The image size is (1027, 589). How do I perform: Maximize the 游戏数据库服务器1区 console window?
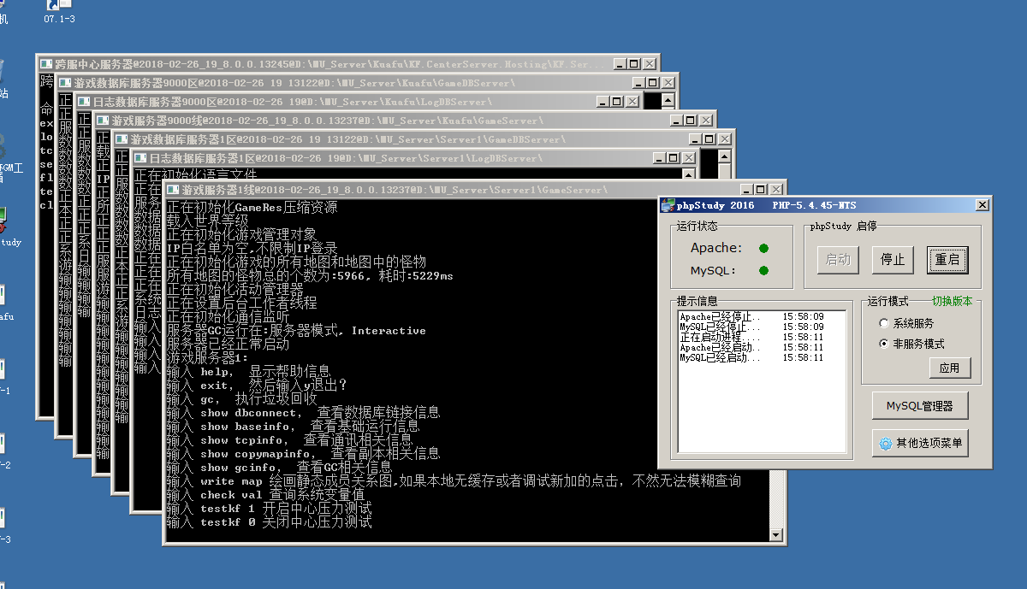click(707, 139)
